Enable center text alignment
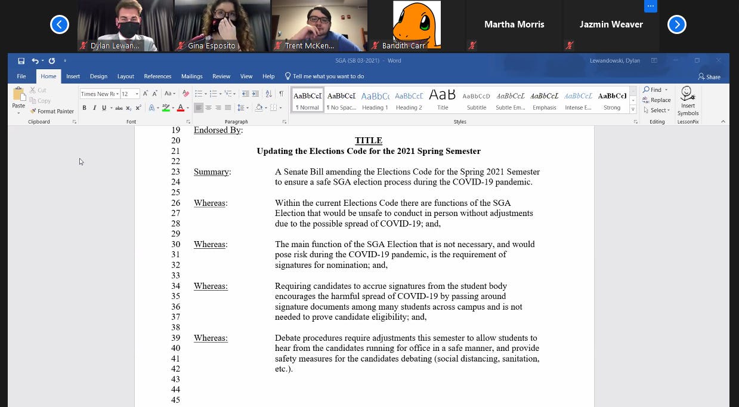 pos(208,107)
